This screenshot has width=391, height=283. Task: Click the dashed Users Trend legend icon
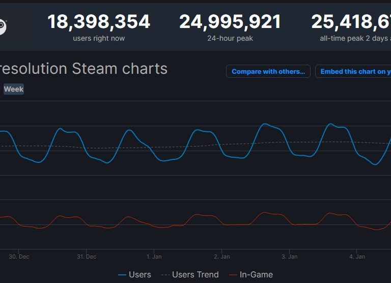pyautogui.click(x=165, y=275)
